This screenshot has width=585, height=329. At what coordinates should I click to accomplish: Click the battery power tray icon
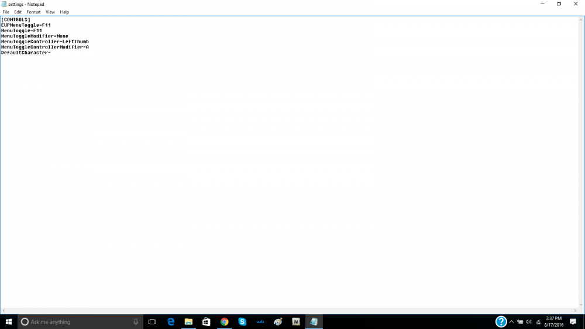tap(520, 322)
